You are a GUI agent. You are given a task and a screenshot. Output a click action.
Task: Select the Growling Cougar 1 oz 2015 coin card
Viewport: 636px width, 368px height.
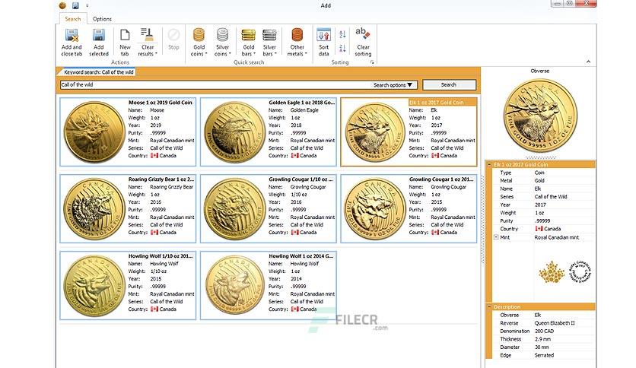pyautogui.click(x=409, y=209)
